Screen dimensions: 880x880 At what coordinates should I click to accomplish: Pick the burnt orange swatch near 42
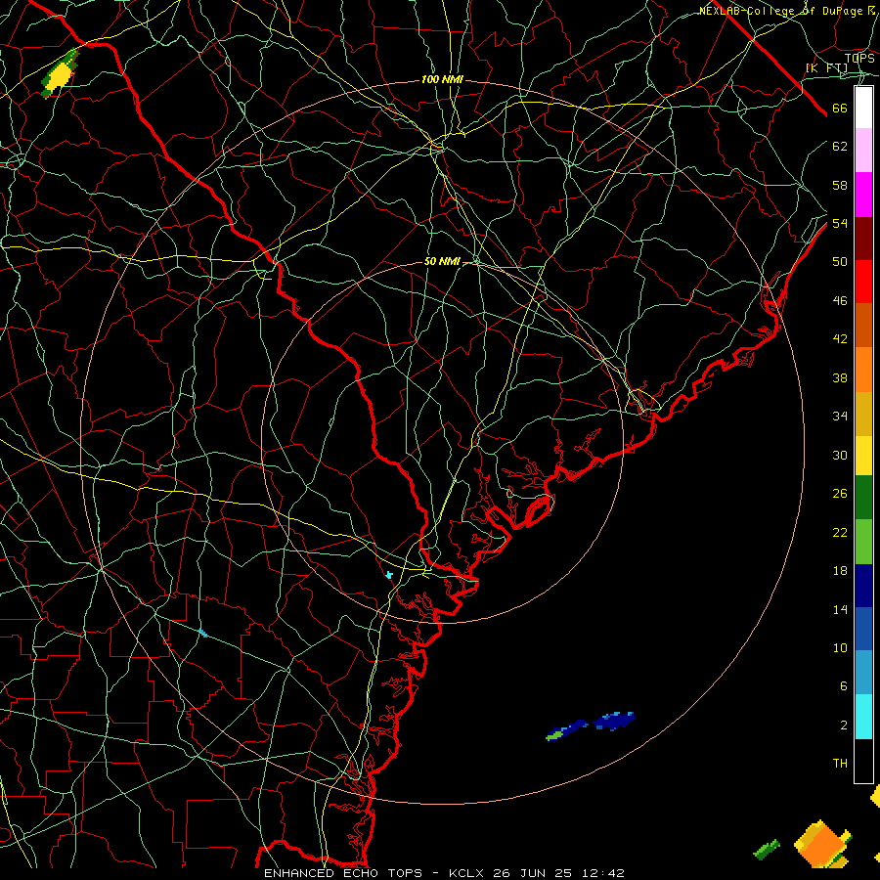click(863, 325)
